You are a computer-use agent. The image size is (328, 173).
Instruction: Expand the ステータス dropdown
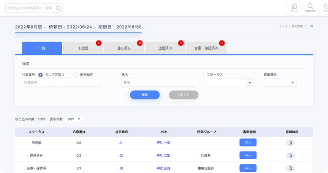(250, 83)
